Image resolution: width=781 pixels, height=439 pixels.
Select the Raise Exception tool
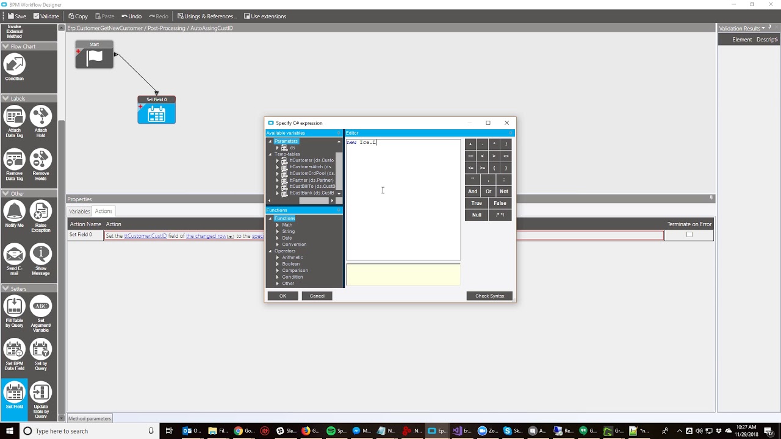tap(41, 216)
